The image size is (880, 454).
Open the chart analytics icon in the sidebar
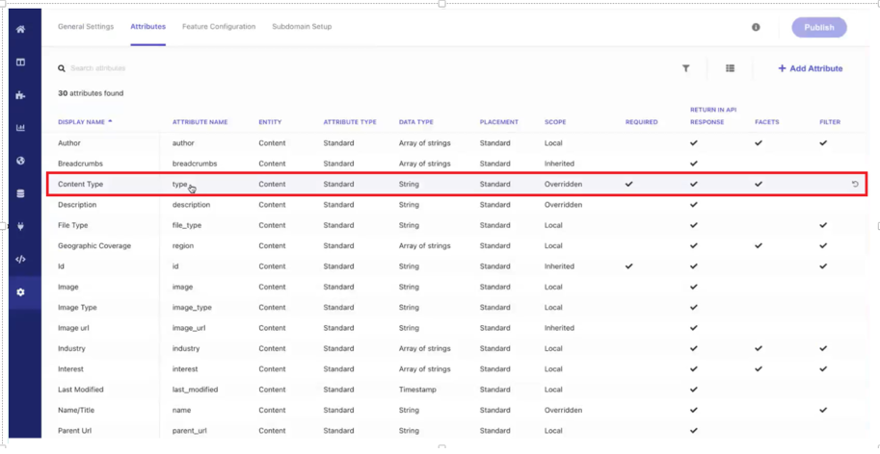pyautogui.click(x=21, y=128)
